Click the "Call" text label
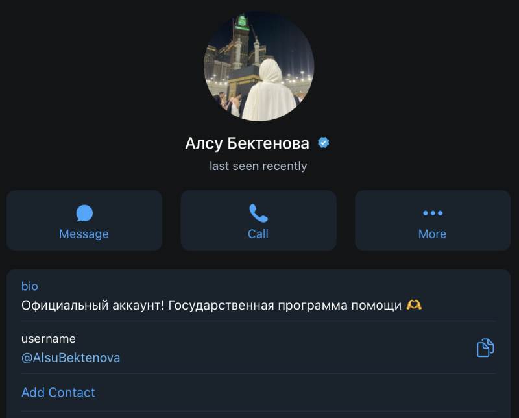The image size is (519, 418). 258,234
